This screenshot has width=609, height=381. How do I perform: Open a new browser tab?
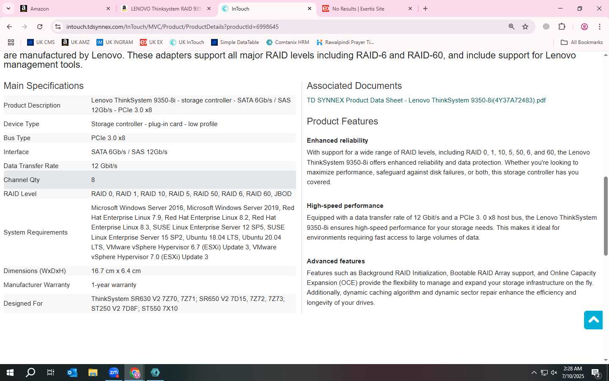[425, 8]
